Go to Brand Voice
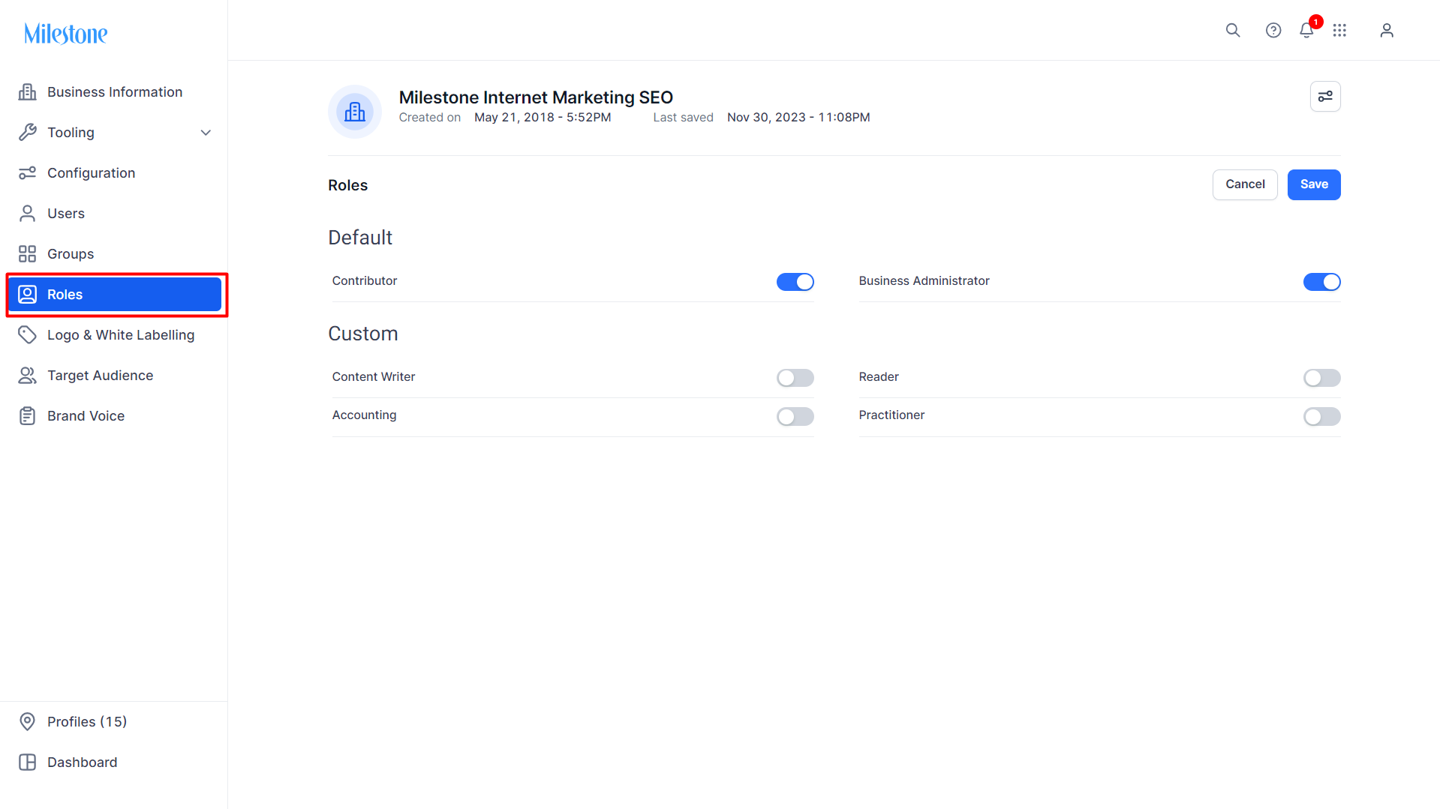 click(114, 416)
